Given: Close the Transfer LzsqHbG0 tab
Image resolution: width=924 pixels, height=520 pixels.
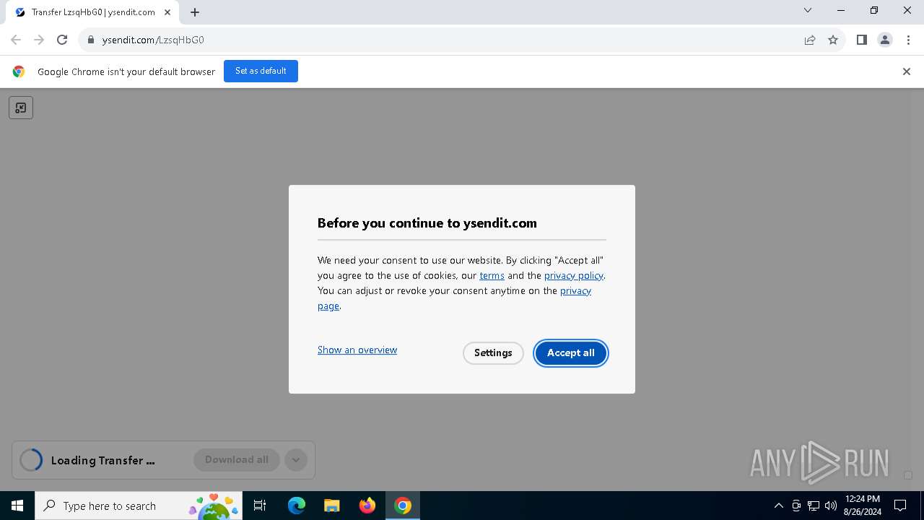Looking at the screenshot, I should coord(167,12).
